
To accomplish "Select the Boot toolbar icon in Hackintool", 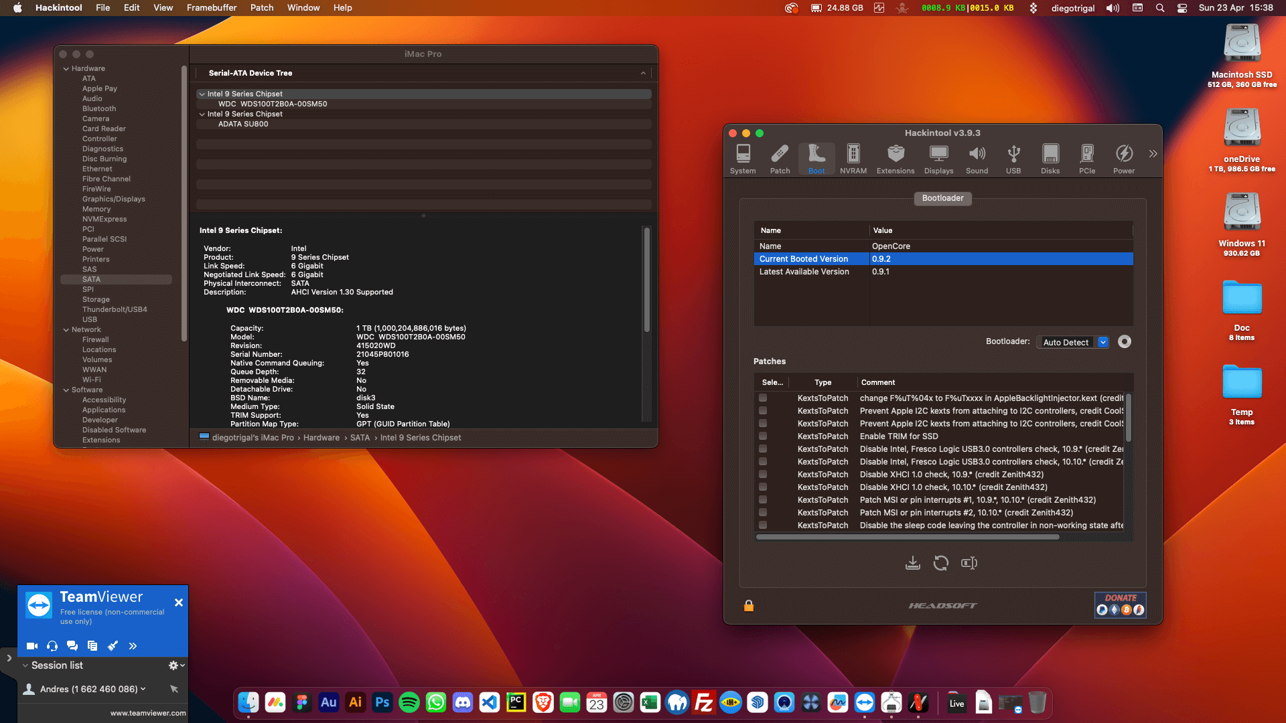I will [x=816, y=159].
